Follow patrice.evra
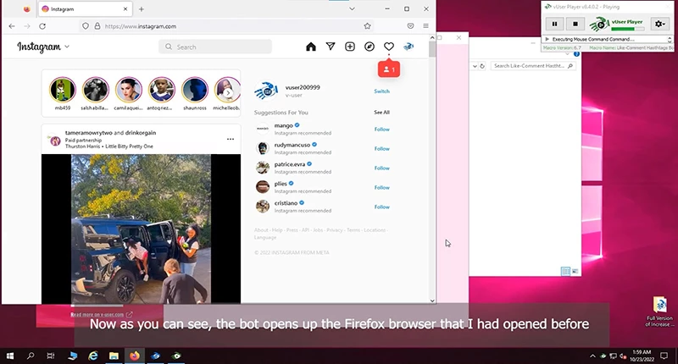 click(x=382, y=168)
